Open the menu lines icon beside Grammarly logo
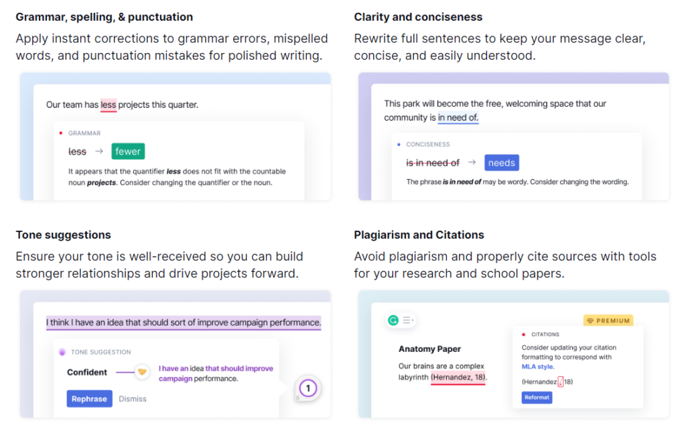The image size is (686, 431). pyautogui.click(x=407, y=320)
